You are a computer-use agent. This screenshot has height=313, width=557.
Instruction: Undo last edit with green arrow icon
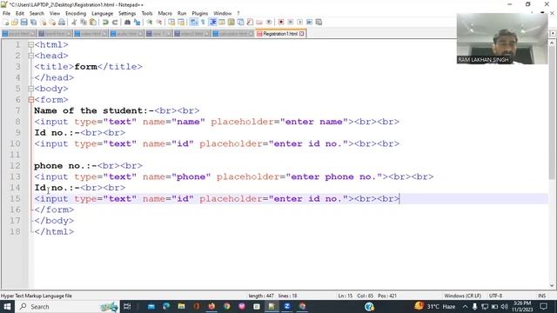[x=105, y=22]
